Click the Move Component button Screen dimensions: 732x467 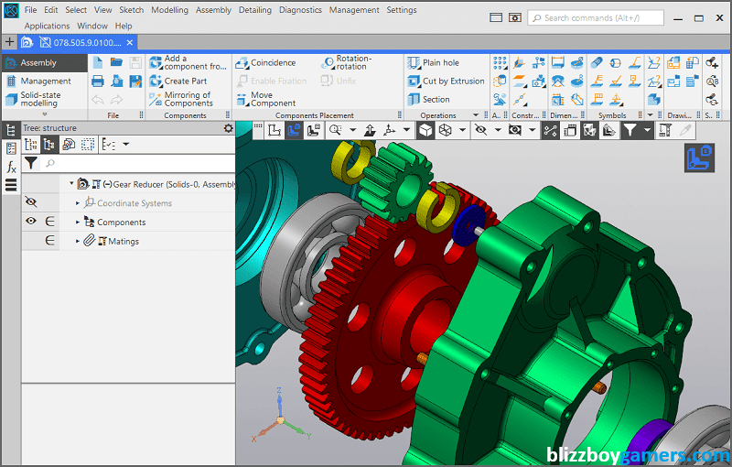(273, 99)
